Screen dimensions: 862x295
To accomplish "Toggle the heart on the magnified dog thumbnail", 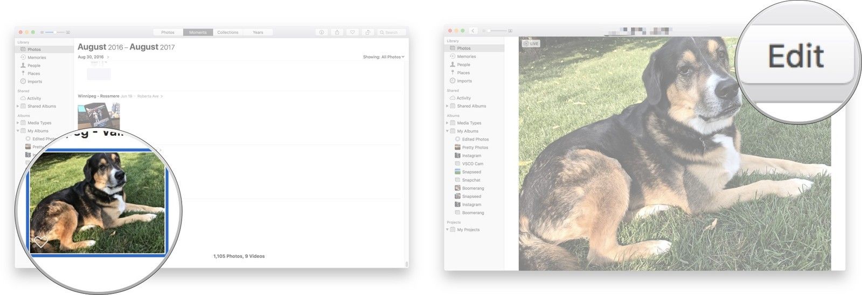I will tap(40, 242).
